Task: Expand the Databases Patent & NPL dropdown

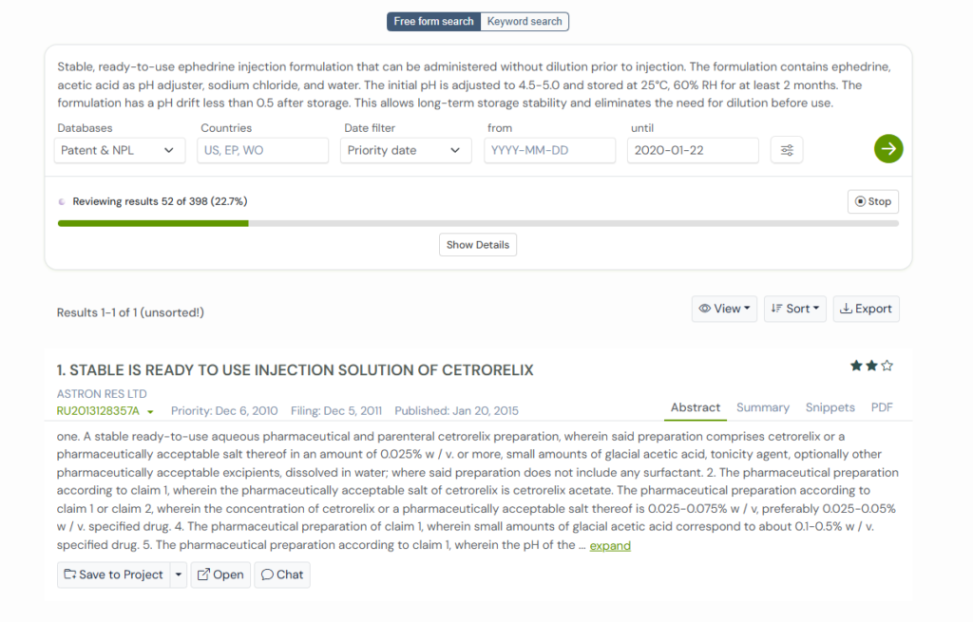Action: pos(119,150)
